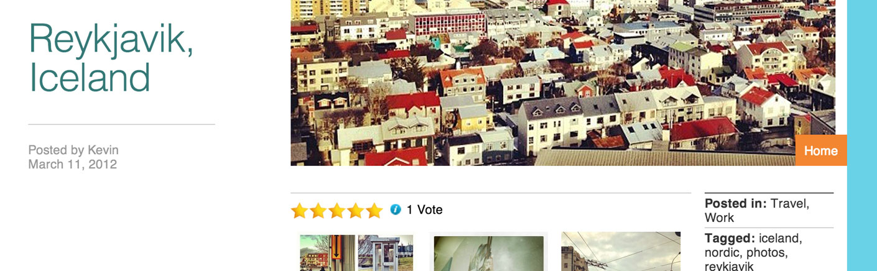Select the third rating star
Viewport: 877px width, 271px height.
336,211
